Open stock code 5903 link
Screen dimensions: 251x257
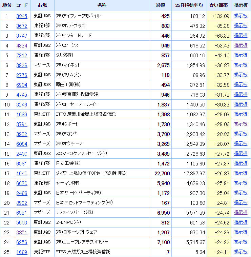22,222
